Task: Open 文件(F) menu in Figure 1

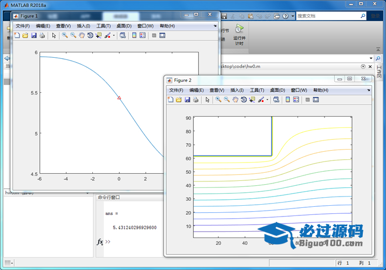Action: pos(23,26)
